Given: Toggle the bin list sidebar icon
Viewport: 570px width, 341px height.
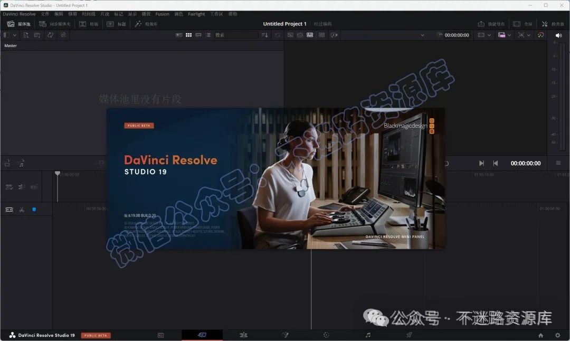Looking at the screenshot, I should tap(6, 35).
